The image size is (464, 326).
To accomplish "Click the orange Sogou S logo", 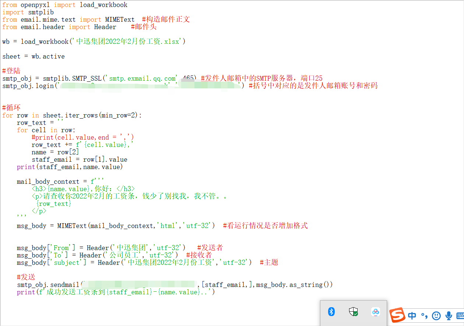I will point(398,315).
